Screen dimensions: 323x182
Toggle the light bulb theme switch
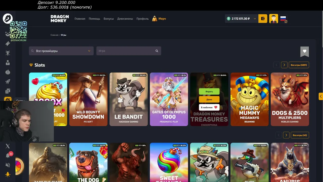pos(8,174)
